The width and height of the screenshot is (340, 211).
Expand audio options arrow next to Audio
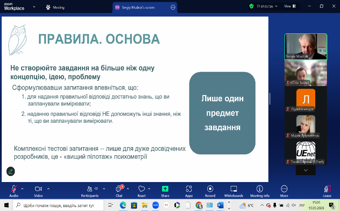[x=23, y=189]
